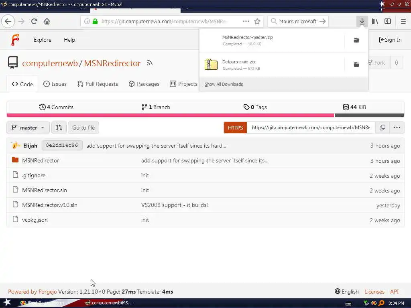Toggle the downloads panel button
The width and height of the screenshot is (411, 308).
362,21
